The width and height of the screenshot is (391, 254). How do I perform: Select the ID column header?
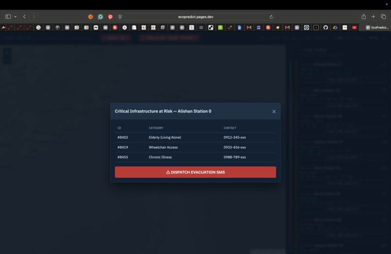pos(119,128)
